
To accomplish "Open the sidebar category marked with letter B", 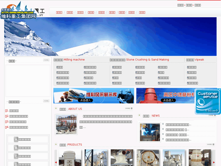I will (x=28, y=148).
